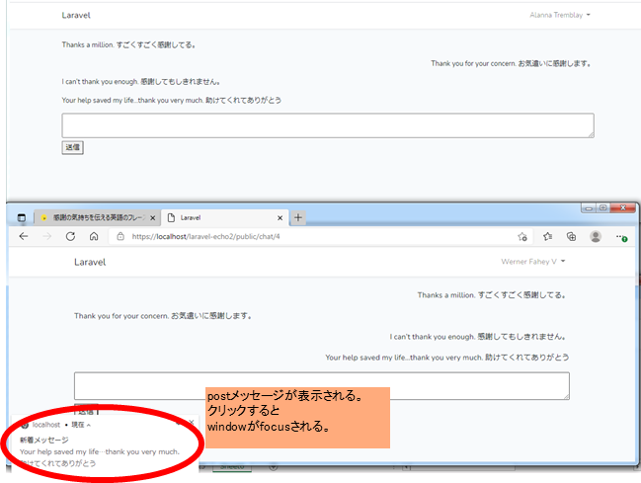Click the 新着メッセージ notification popup

click(x=105, y=444)
